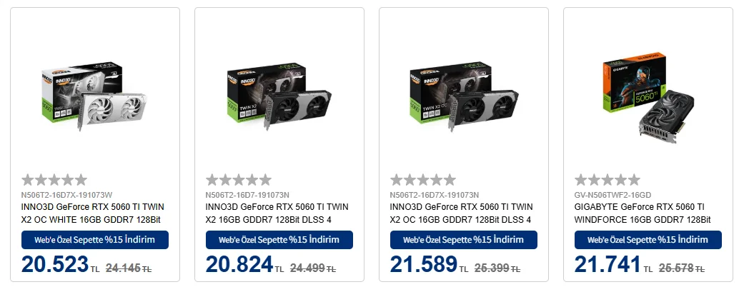Click the star rating of N506T2-16D7X-191073N card
Viewport: 744px width, 287px height.
(x=423, y=180)
